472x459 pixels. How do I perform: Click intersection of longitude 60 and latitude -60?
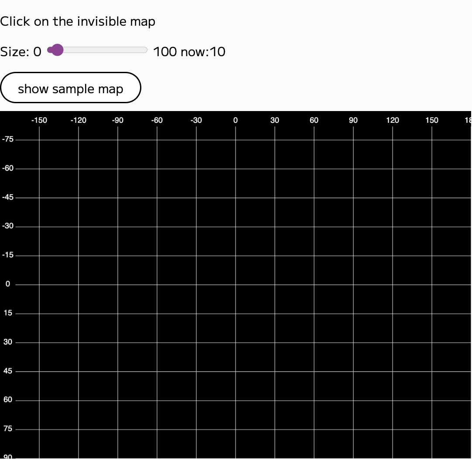[x=314, y=169]
